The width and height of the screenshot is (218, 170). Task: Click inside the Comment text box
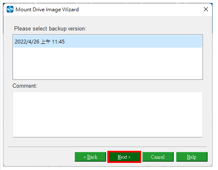click(x=108, y=114)
